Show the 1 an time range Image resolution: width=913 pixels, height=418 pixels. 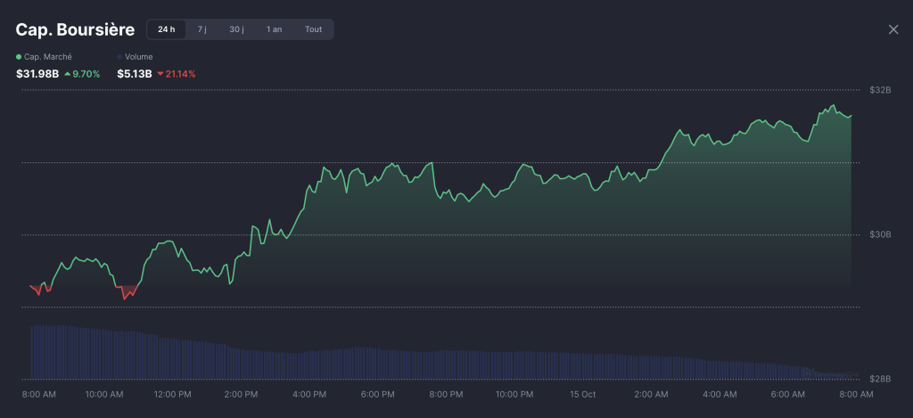click(x=274, y=29)
